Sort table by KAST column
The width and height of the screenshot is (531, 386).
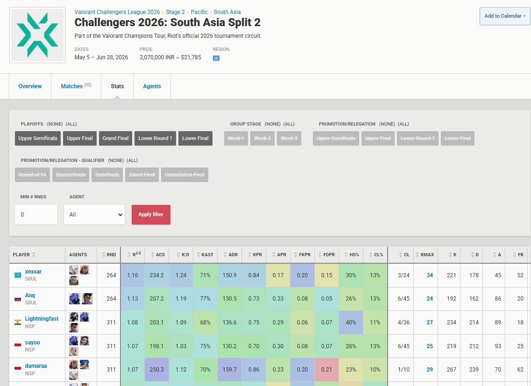[x=205, y=255]
